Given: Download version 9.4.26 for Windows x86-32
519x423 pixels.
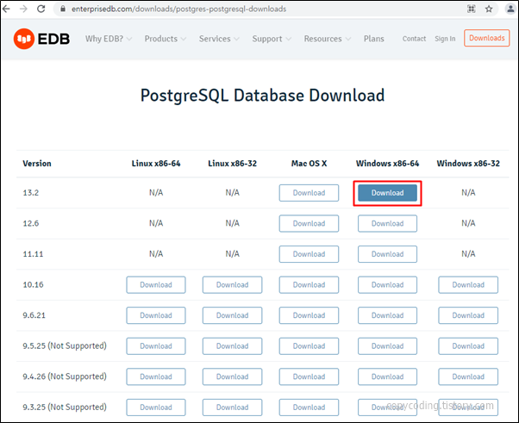Looking at the screenshot, I should click(468, 376).
